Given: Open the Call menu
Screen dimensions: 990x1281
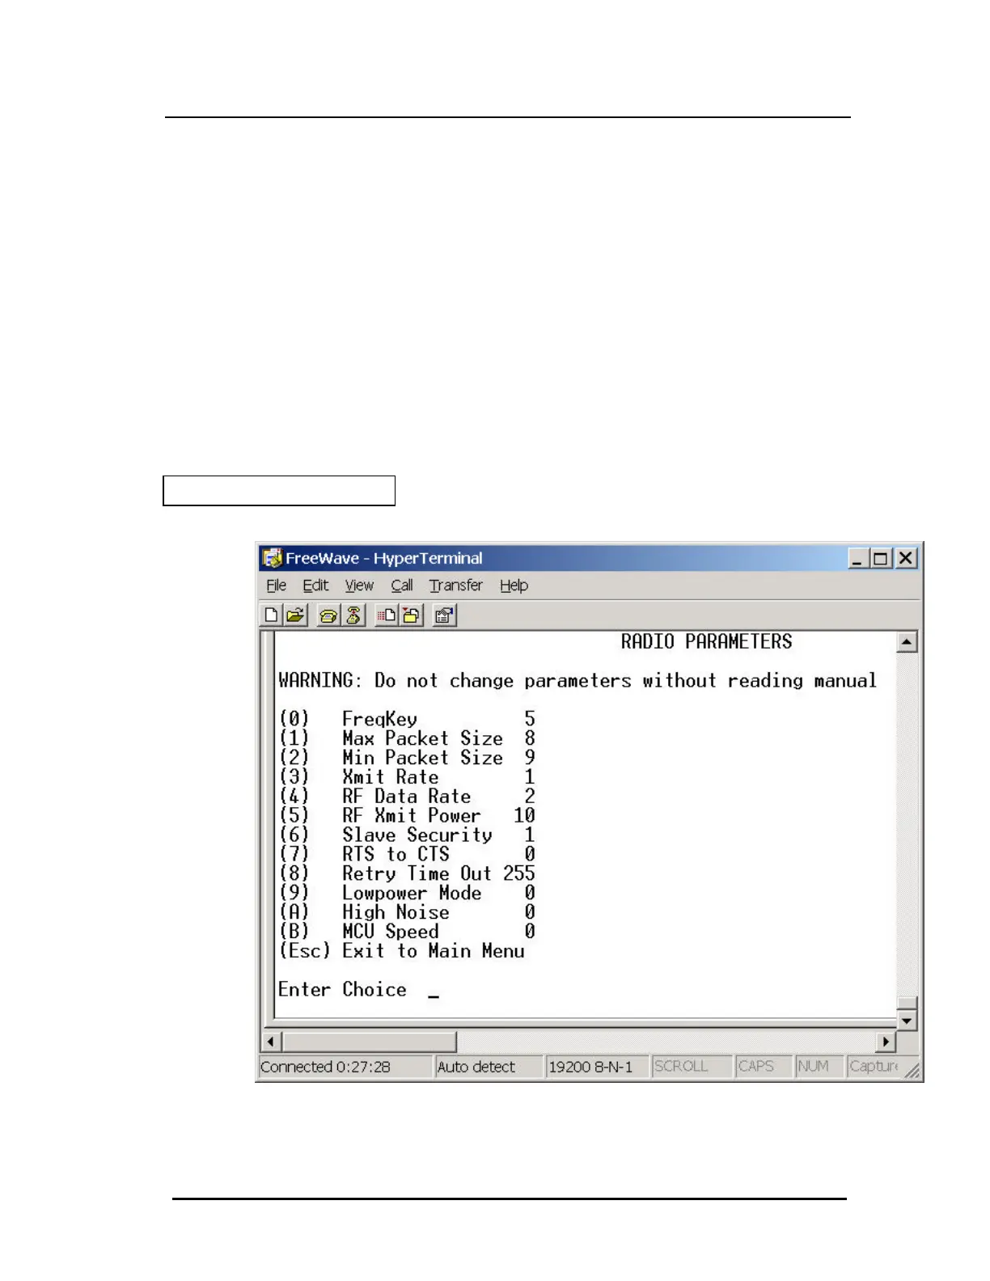Looking at the screenshot, I should point(402,586).
